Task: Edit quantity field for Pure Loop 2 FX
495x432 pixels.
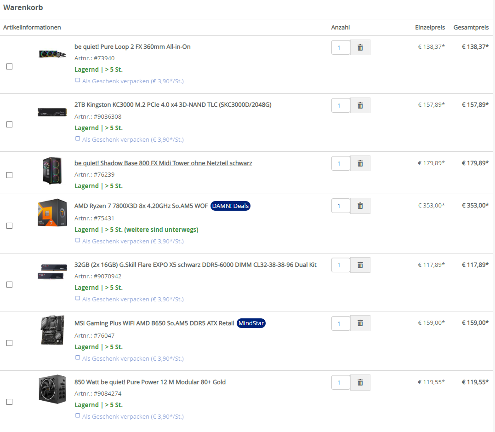Action: pyautogui.click(x=341, y=47)
